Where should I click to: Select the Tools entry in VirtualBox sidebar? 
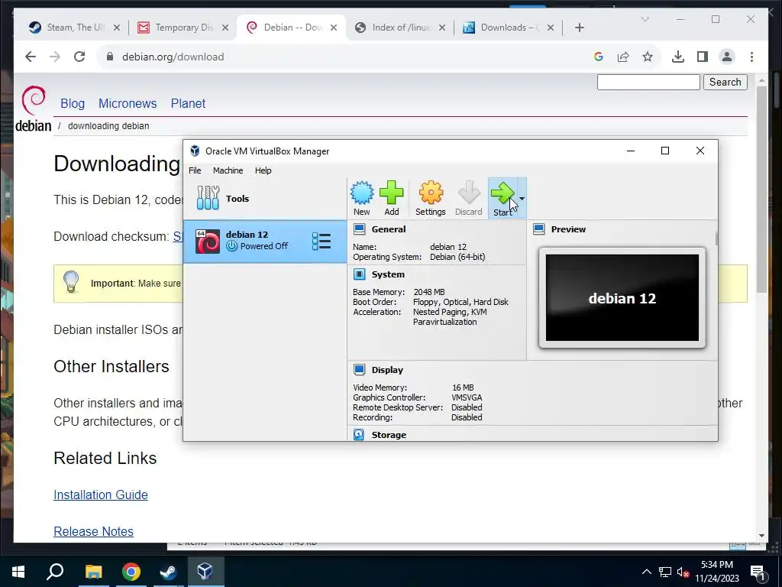point(265,199)
